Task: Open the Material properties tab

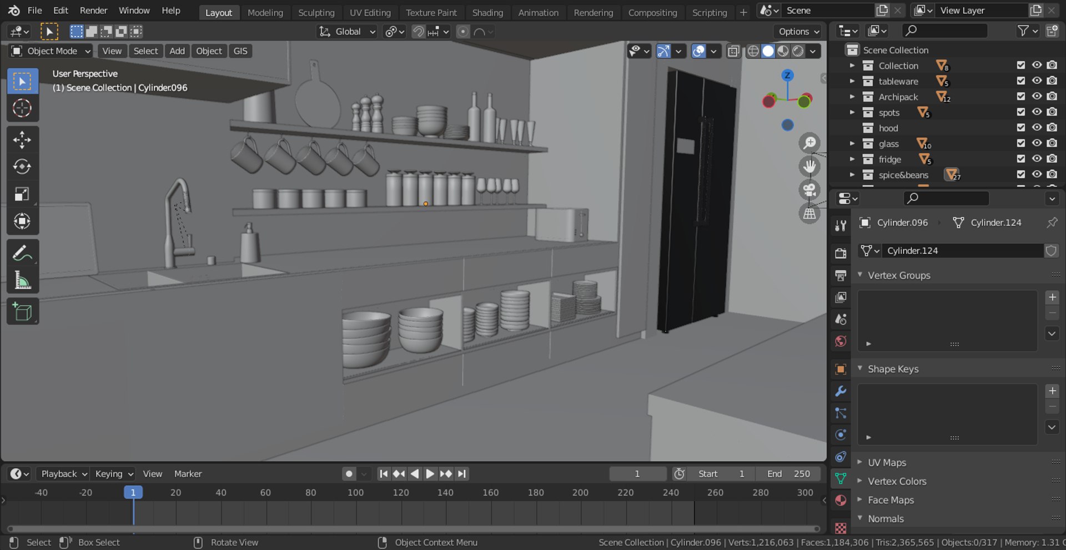Action: pyautogui.click(x=841, y=500)
